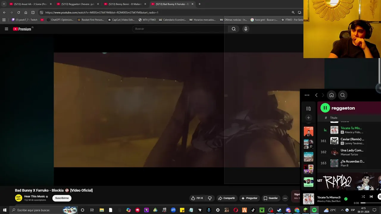
Task: Toggle Spotify shuffle button
Action: (363, 196)
